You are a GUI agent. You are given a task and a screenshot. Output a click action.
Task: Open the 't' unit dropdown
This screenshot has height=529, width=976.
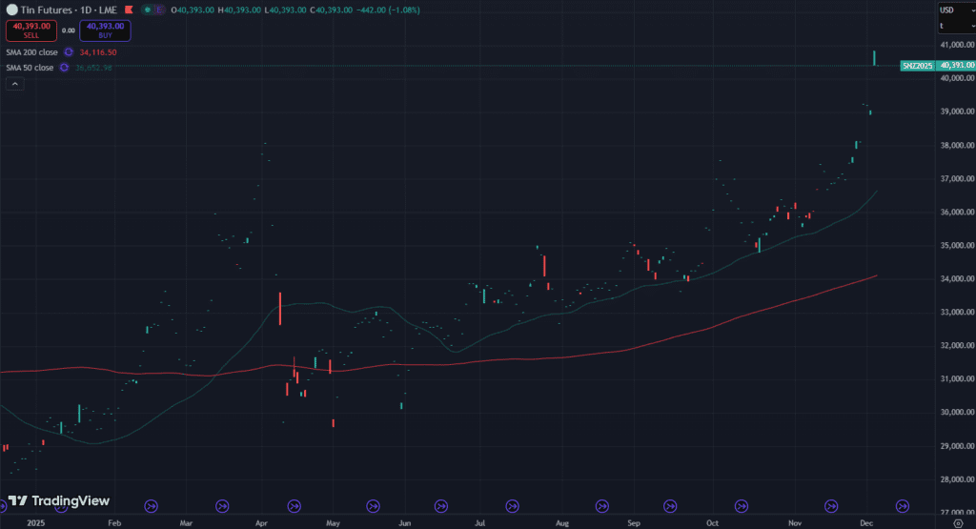pos(954,26)
